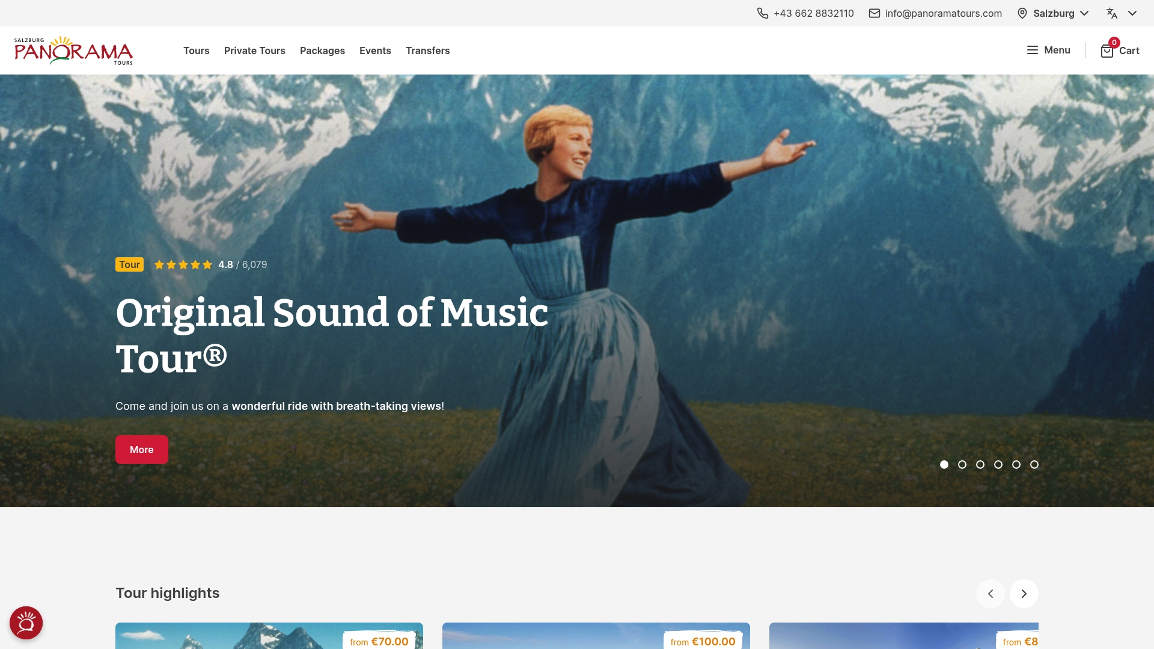Image resolution: width=1154 pixels, height=649 pixels.
Task: Click the hamburger Menu icon
Action: [x=1033, y=50]
